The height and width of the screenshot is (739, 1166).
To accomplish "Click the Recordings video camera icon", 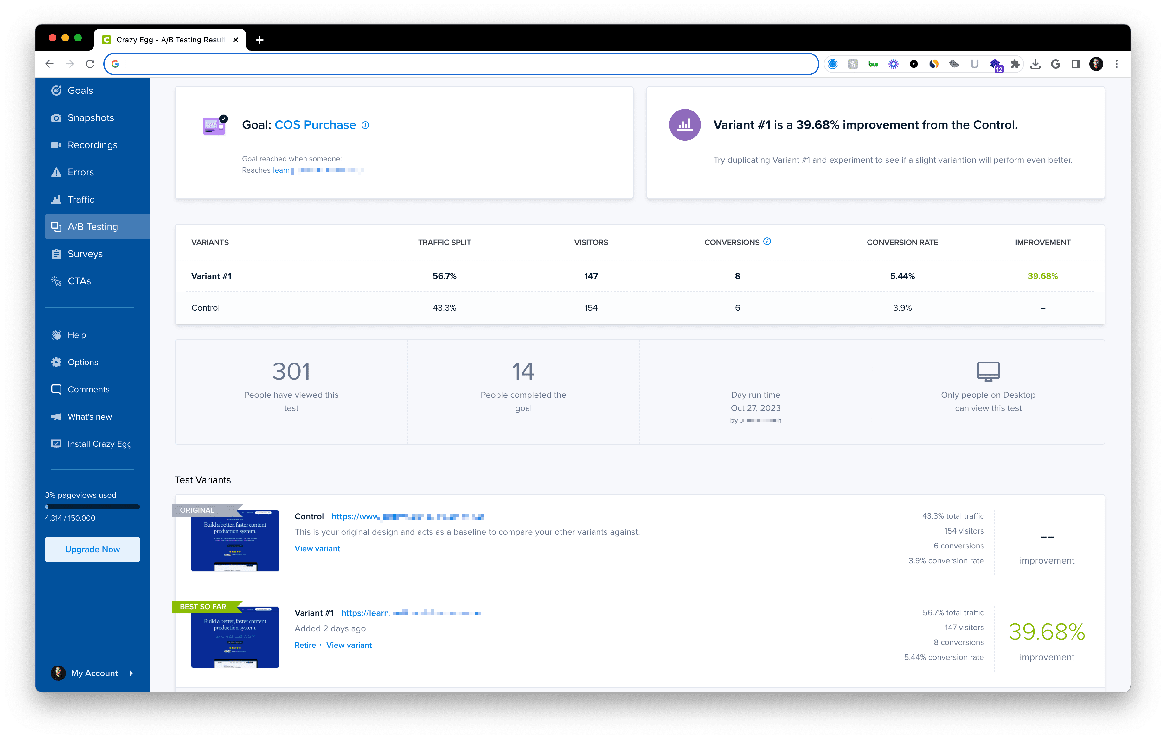I will (x=56, y=145).
